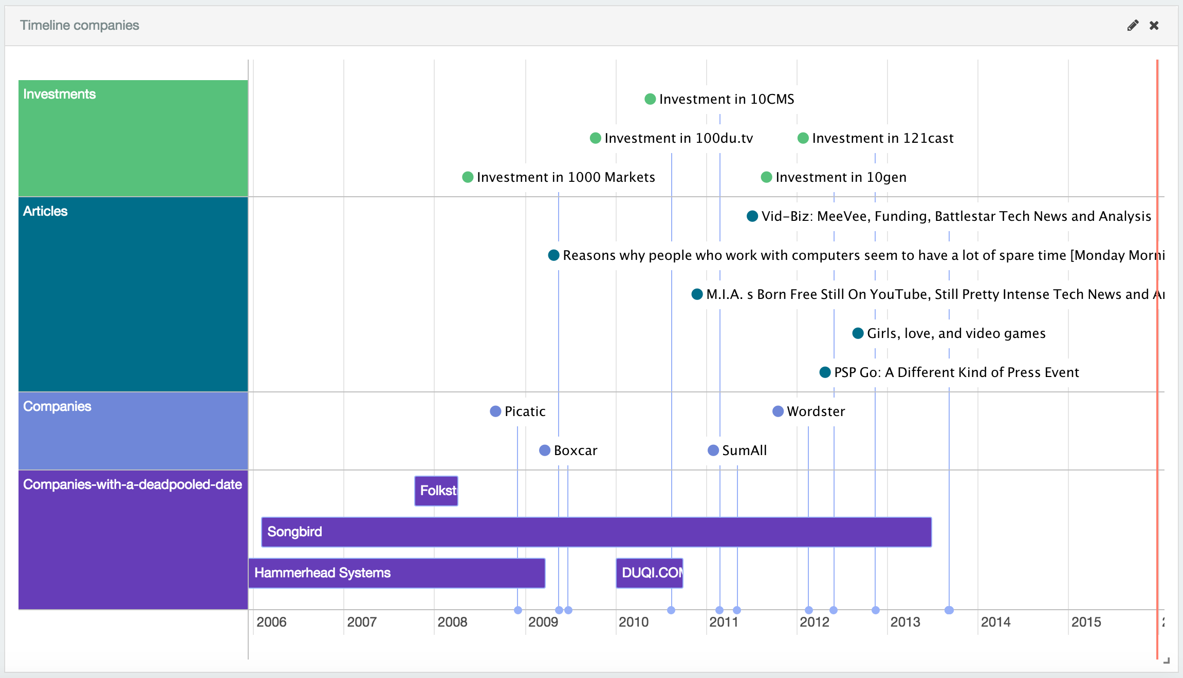Select the Hammerhead Systems bar

396,573
